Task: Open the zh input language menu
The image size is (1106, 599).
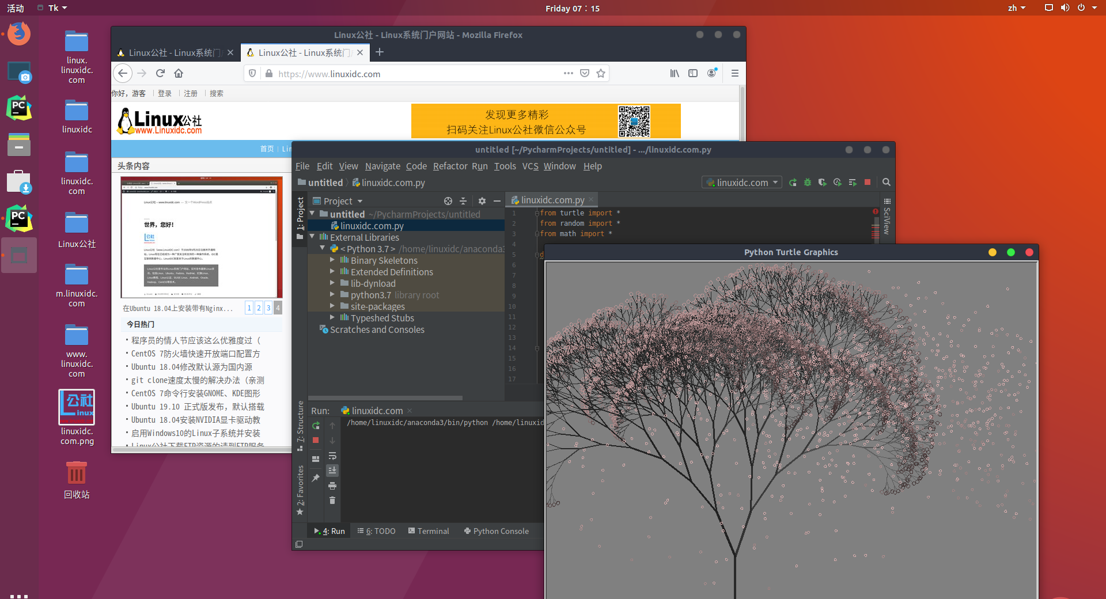Action: [x=1017, y=8]
